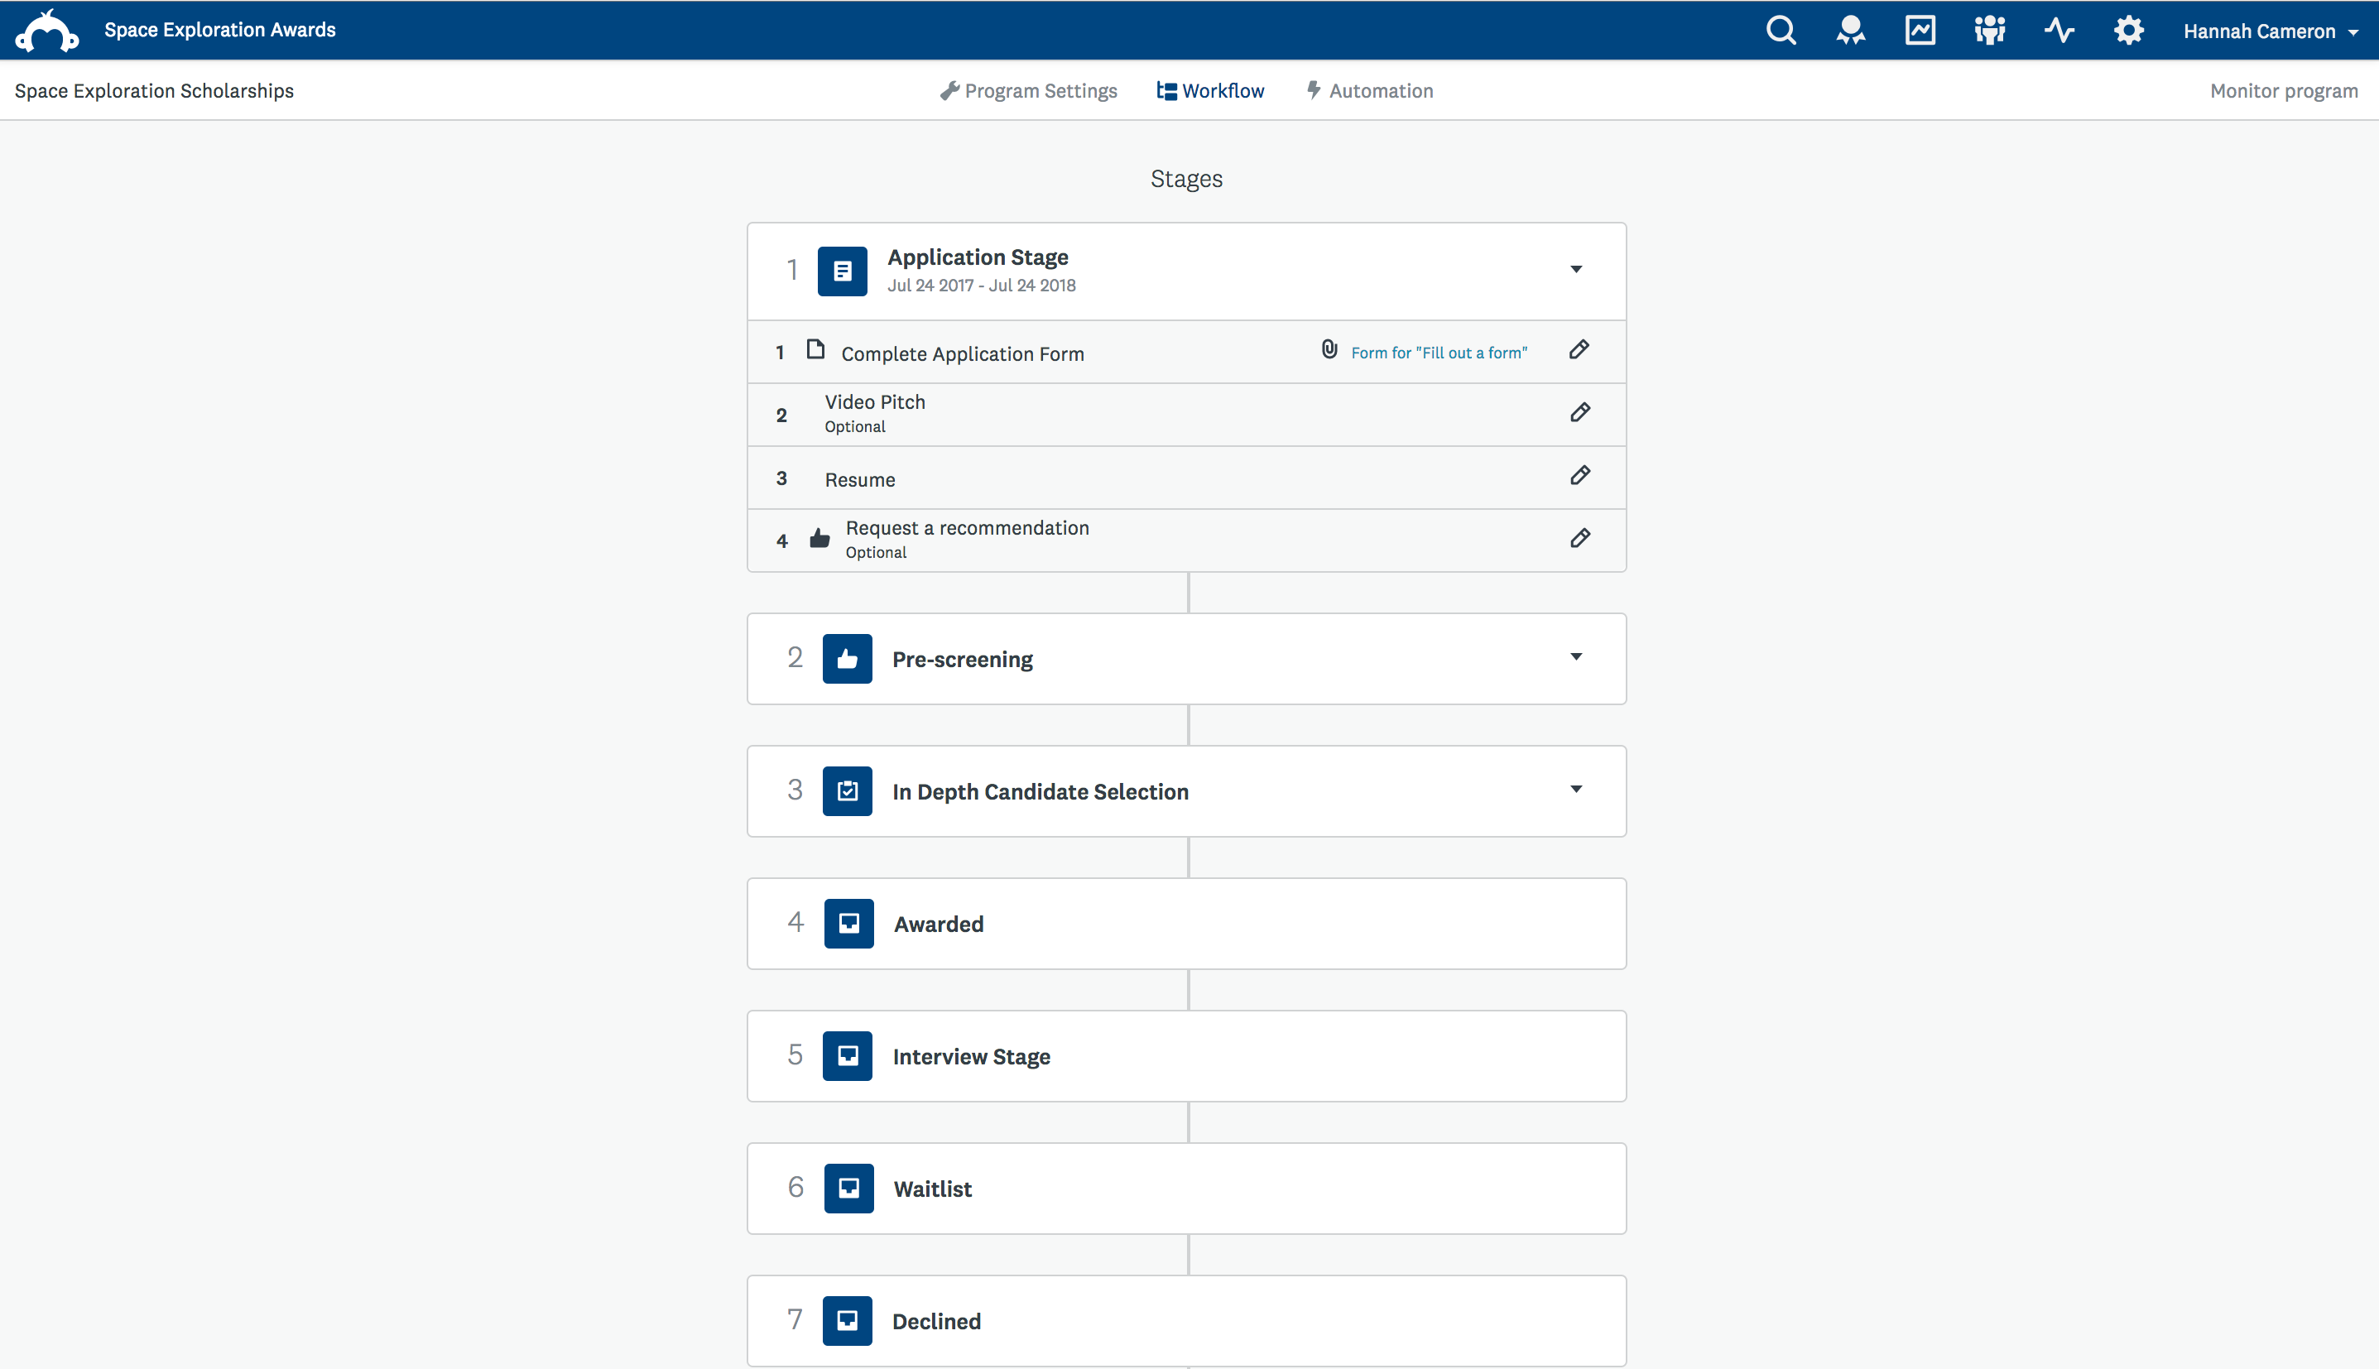Viewport: 2379px width, 1369px height.
Task: Click pencil icon for Resume task
Action: pos(1579,475)
